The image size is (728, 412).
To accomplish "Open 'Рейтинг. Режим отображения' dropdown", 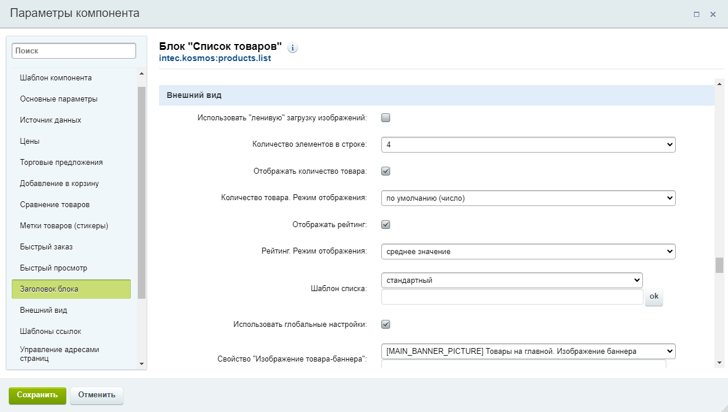I will [x=529, y=251].
